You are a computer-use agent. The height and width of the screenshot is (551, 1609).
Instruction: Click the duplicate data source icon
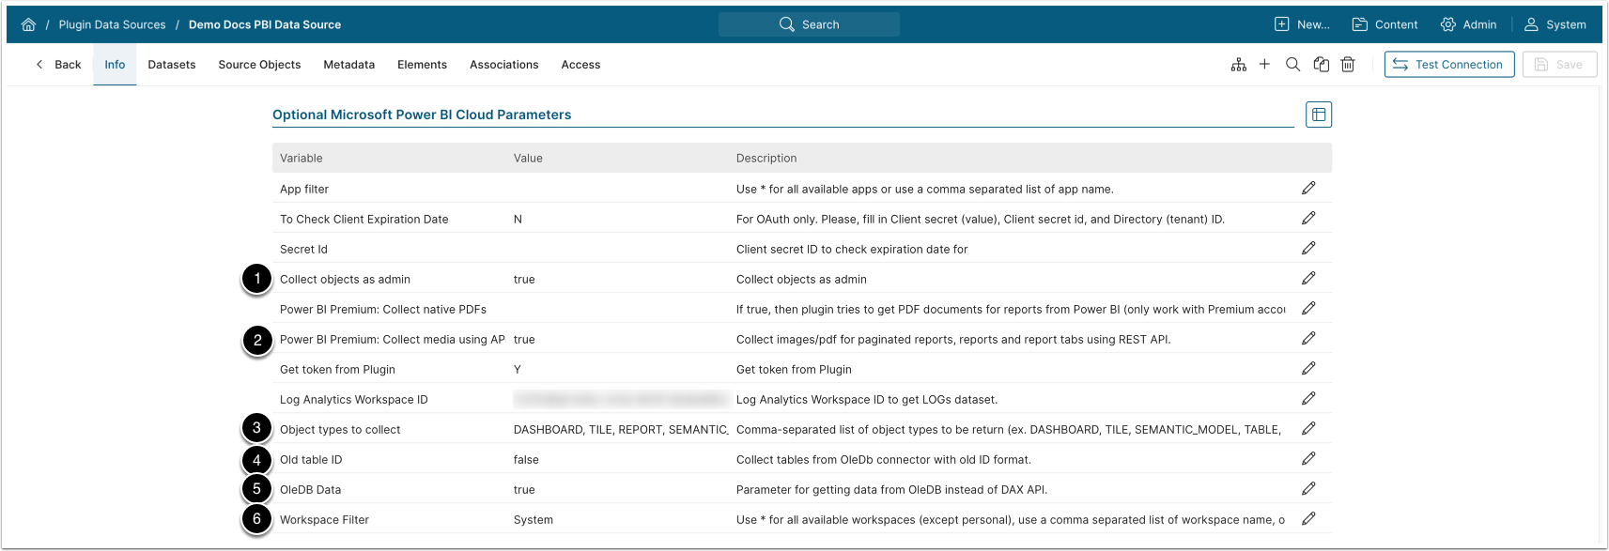point(1321,65)
